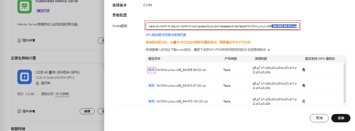Click the Kubernetes Metrics Server plugin icon

(24, 6)
